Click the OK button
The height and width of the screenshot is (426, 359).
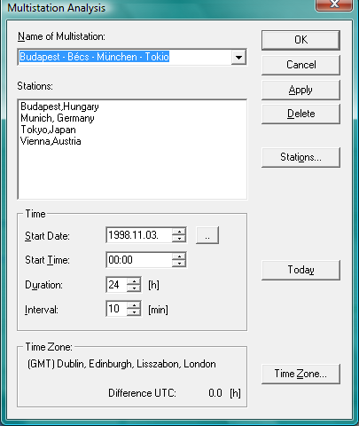click(x=300, y=40)
